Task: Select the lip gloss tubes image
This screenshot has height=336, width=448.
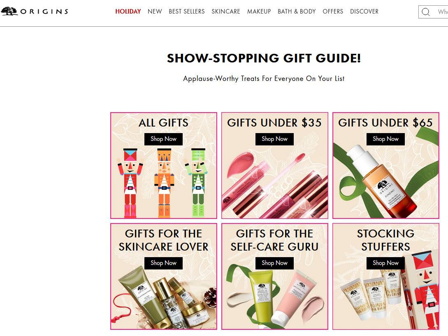Action: pyautogui.click(x=274, y=185)
